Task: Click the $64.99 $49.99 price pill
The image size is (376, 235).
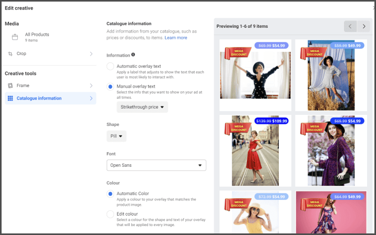Action: (x=348, y=197)
